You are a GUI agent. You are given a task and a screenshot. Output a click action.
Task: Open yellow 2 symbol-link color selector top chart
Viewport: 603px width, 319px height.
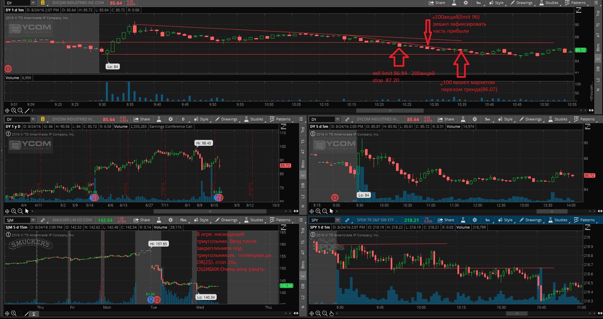(43, 3)
